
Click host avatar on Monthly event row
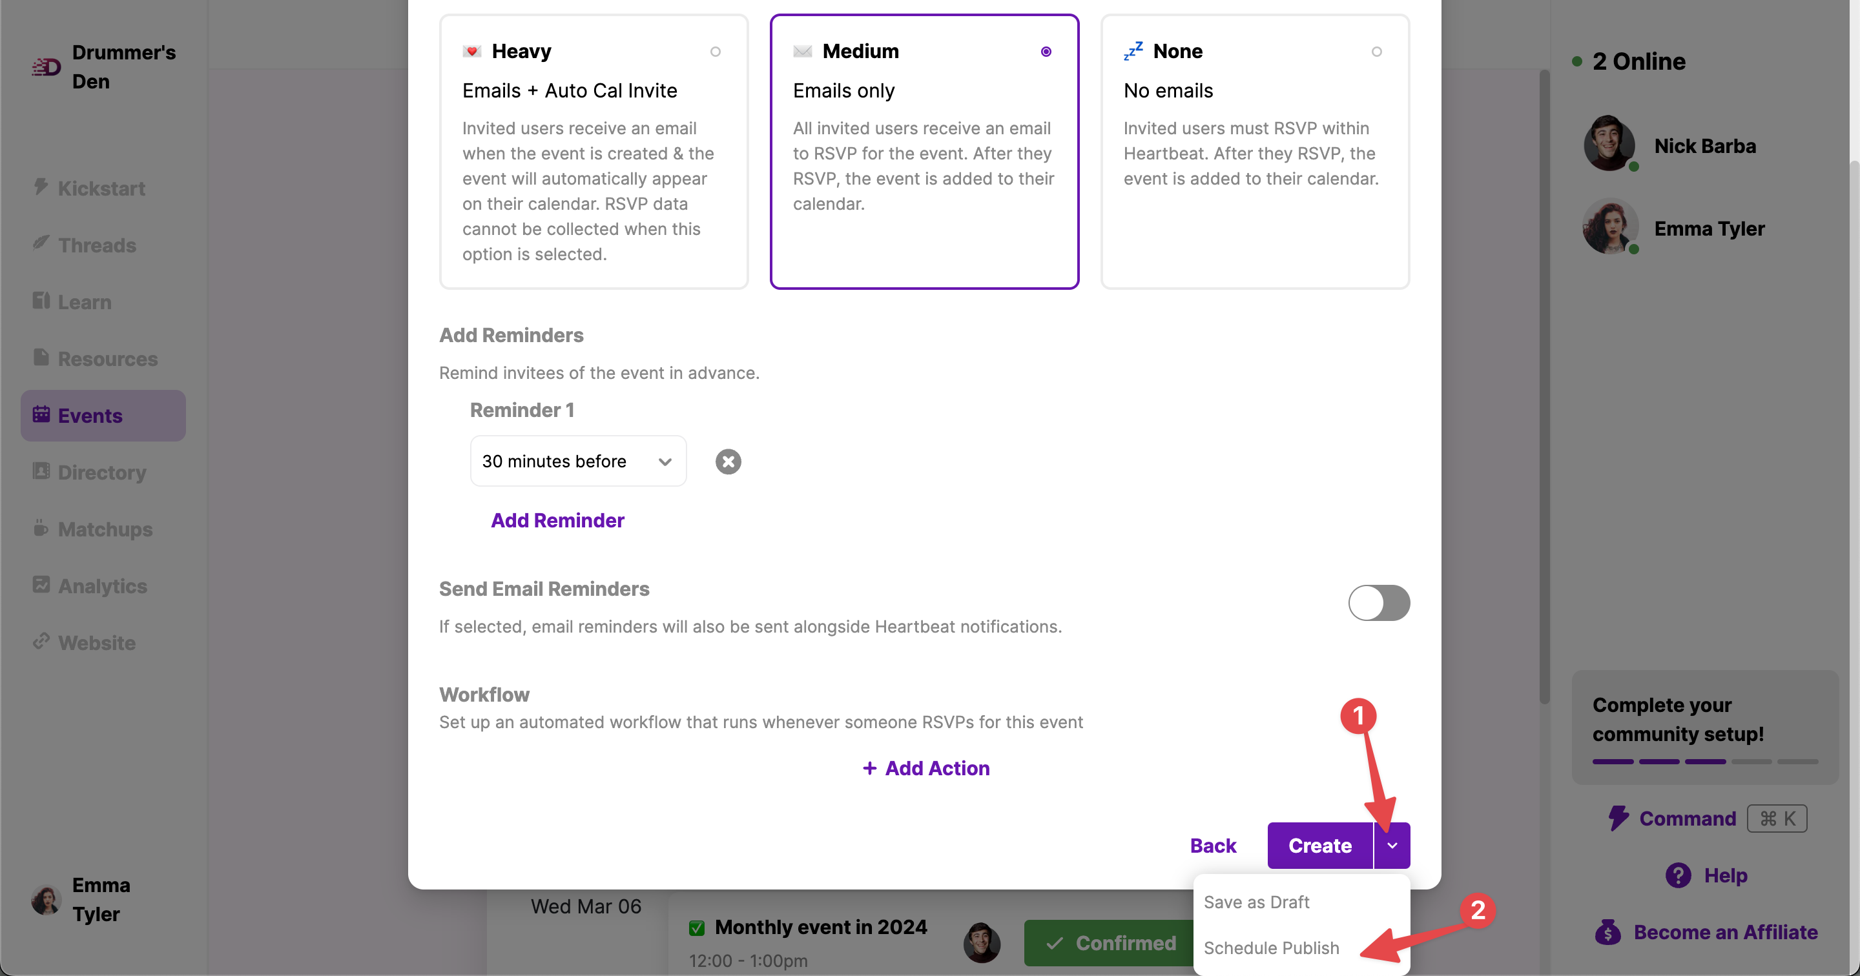(x=981, y=943)
